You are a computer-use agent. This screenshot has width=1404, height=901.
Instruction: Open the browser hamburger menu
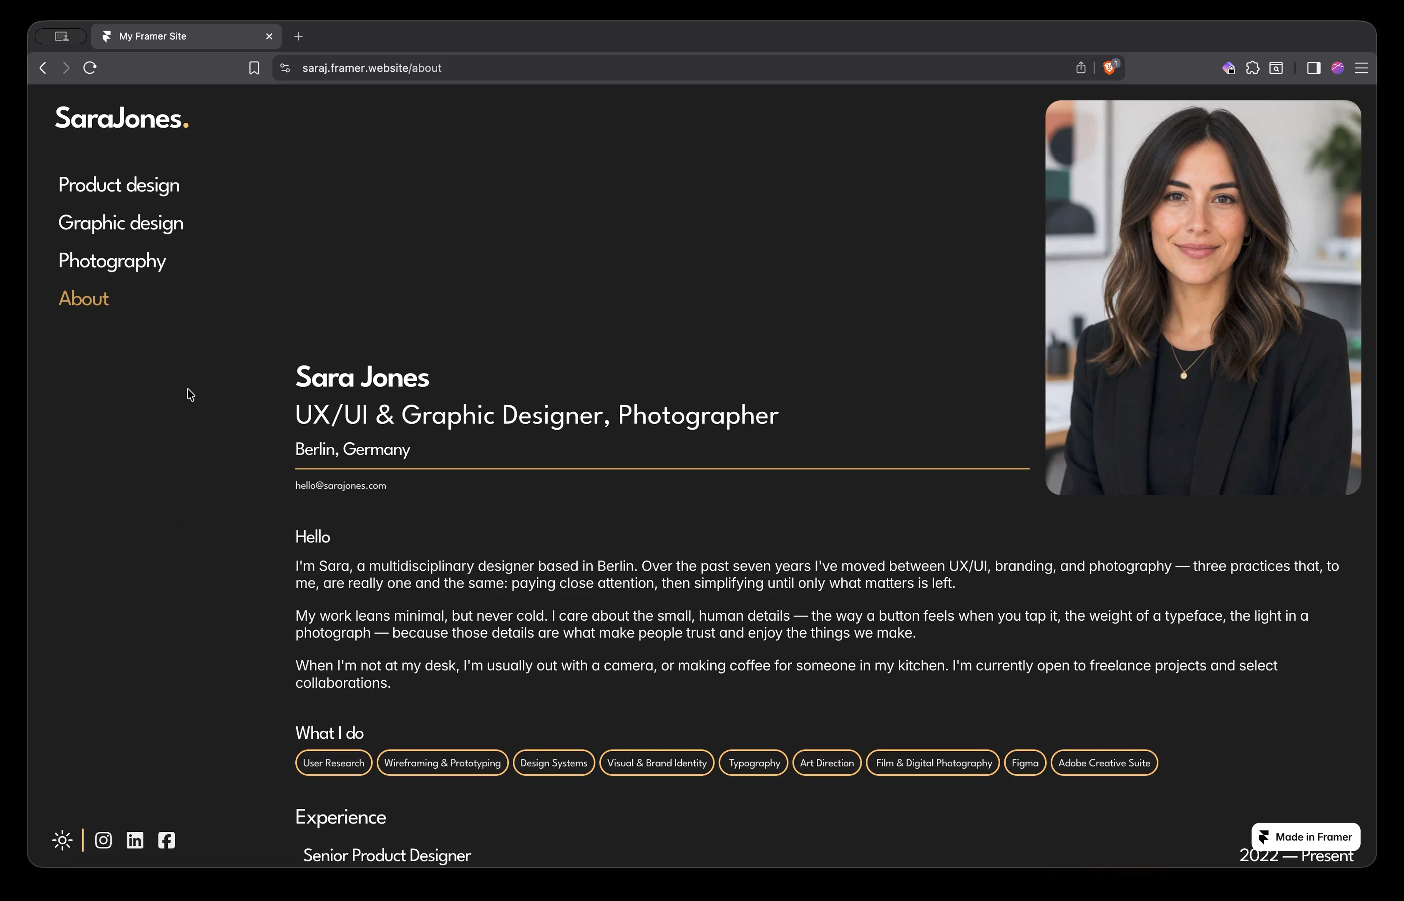pos(1361,68)
